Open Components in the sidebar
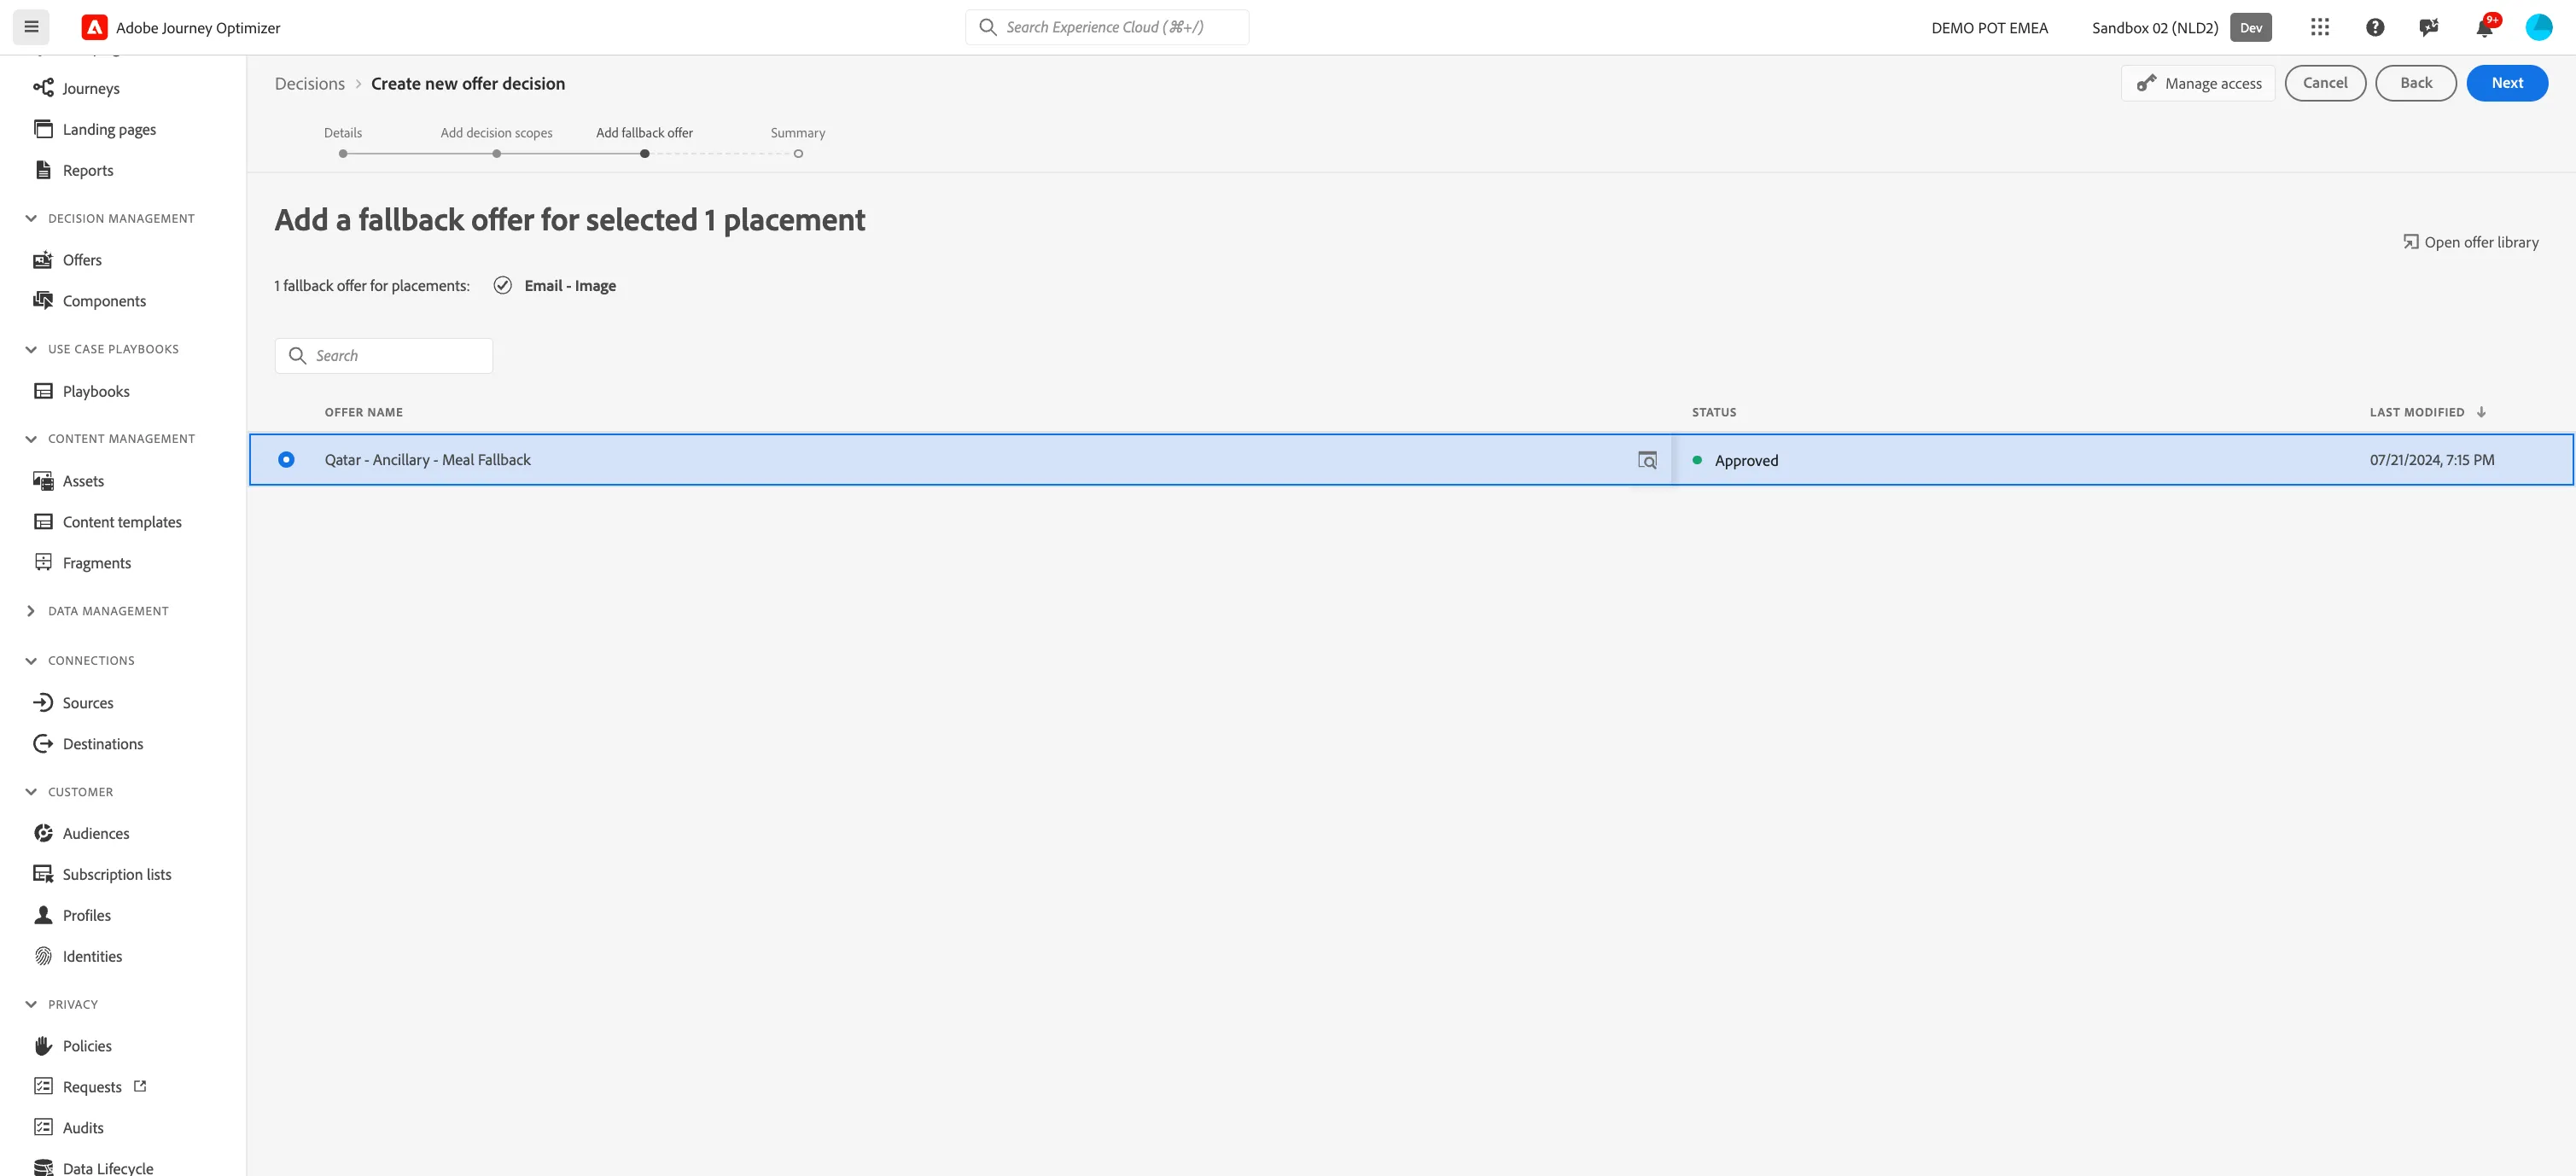This screenshot has width=2576, height=1176. click(104, 301)
